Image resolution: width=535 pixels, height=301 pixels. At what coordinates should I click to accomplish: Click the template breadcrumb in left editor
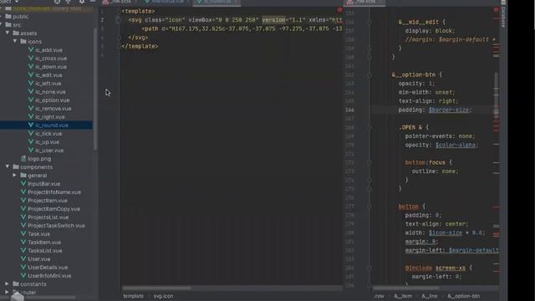pyautogui.click(x=134, y=296)
